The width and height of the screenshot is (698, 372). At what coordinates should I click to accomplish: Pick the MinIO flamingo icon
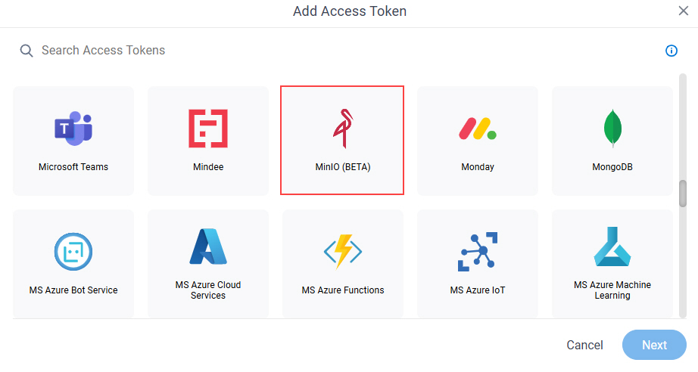(x=343, y=129)
